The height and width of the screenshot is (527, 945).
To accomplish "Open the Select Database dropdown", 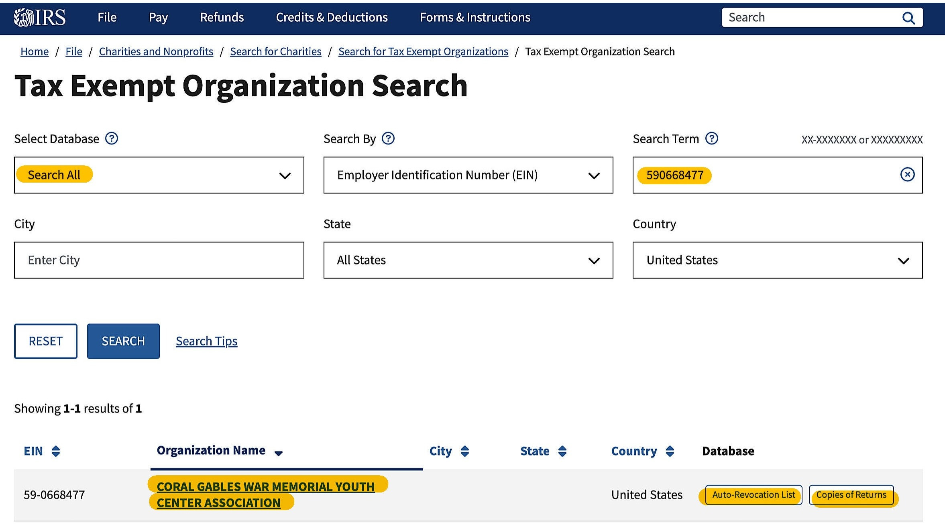I will [159, 175].
